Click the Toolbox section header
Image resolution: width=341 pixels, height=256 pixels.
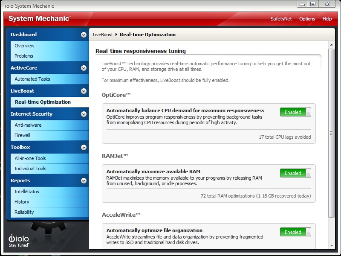[48, 147]
